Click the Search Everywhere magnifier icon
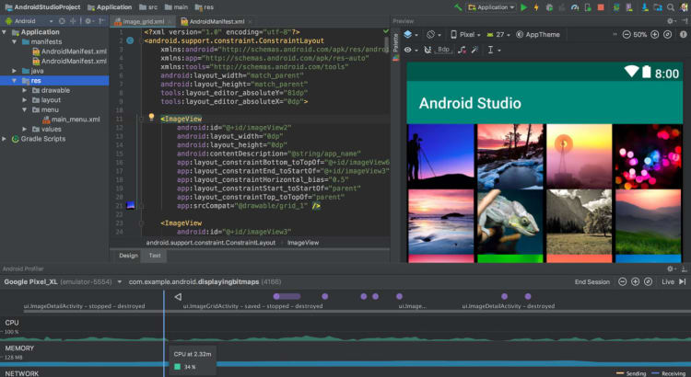 [671, 7]
